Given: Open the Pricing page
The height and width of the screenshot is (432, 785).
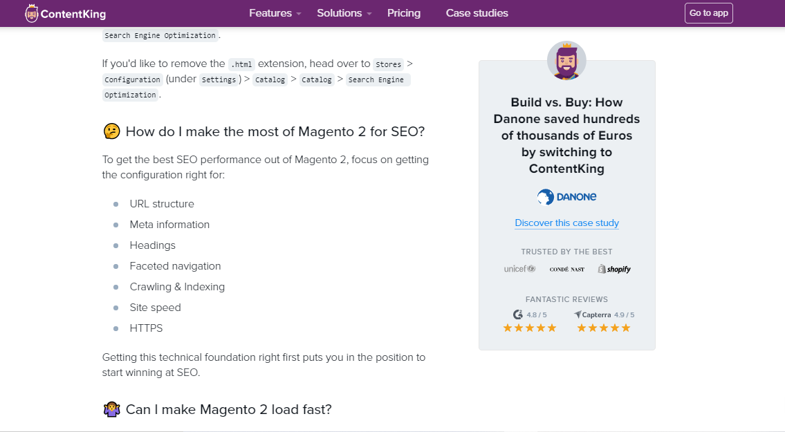Looking at the screenshot, I should (404, 13).
